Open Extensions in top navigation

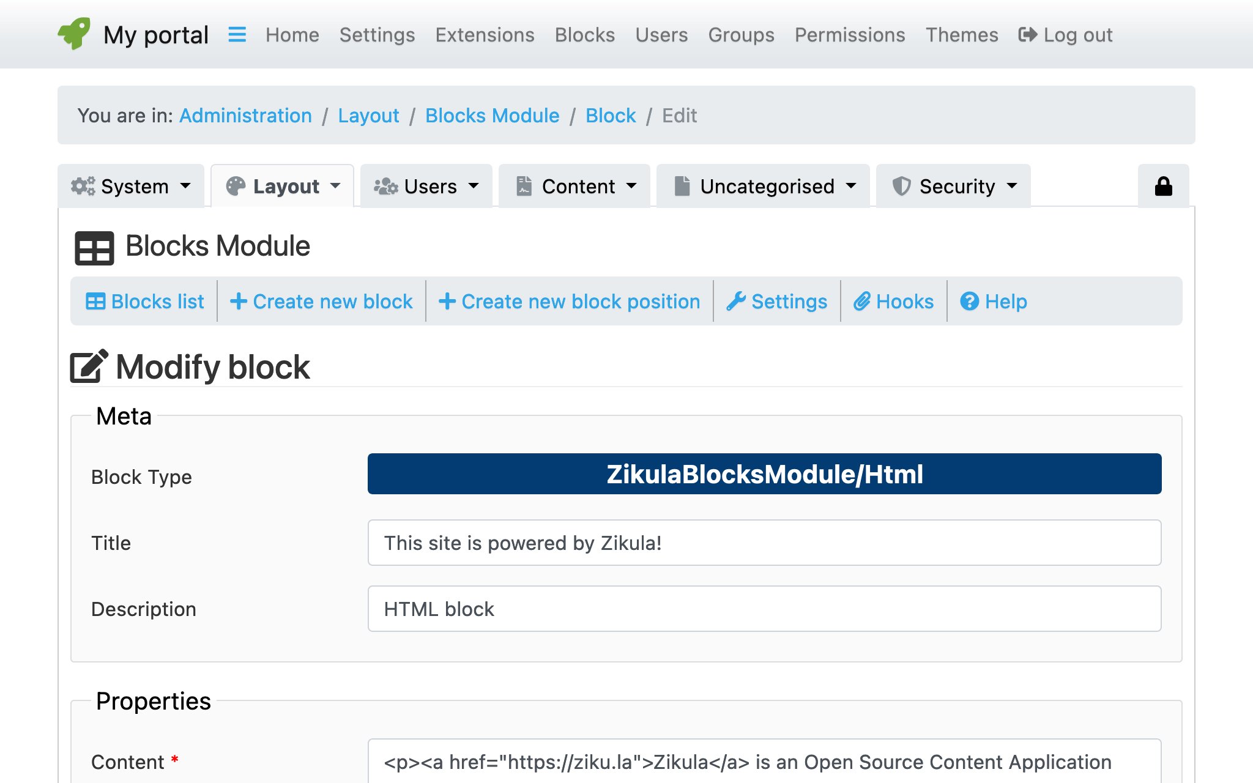(485, 35)
